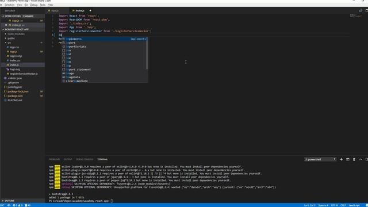Open the View menu
This screenshot has height=207, width=368.
tap(20, 5)
